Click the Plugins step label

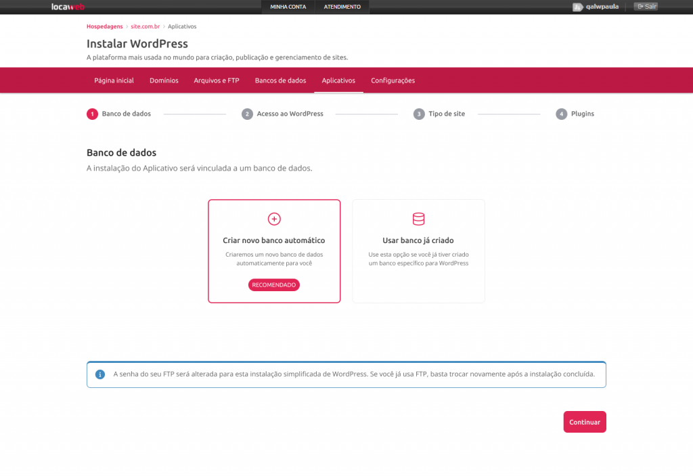(x=583, y=114)
